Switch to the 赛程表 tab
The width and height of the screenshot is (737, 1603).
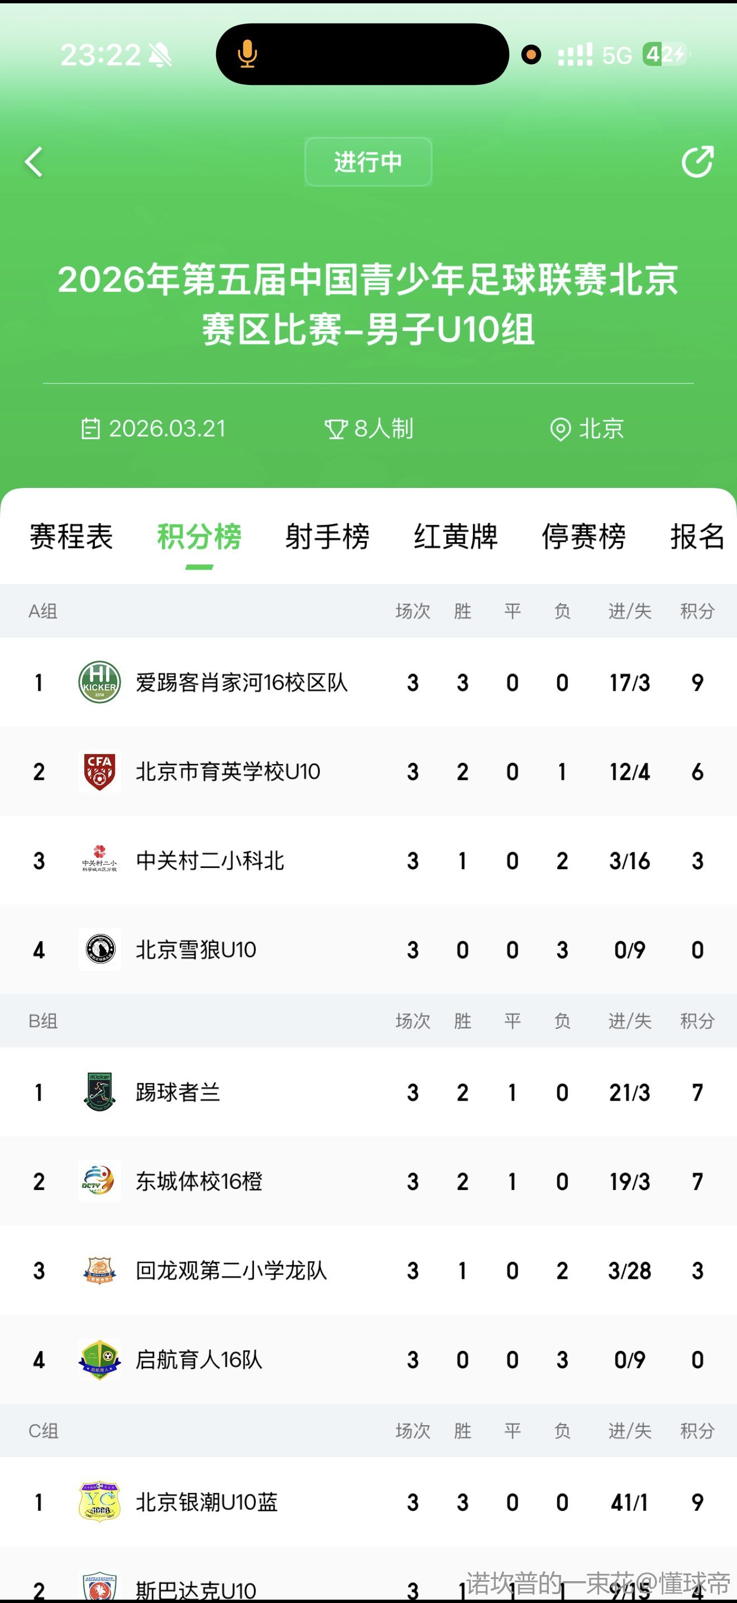[71, 537]
